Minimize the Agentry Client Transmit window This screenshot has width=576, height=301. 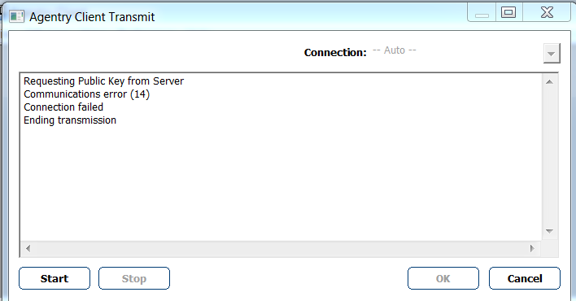coord(482,13)
